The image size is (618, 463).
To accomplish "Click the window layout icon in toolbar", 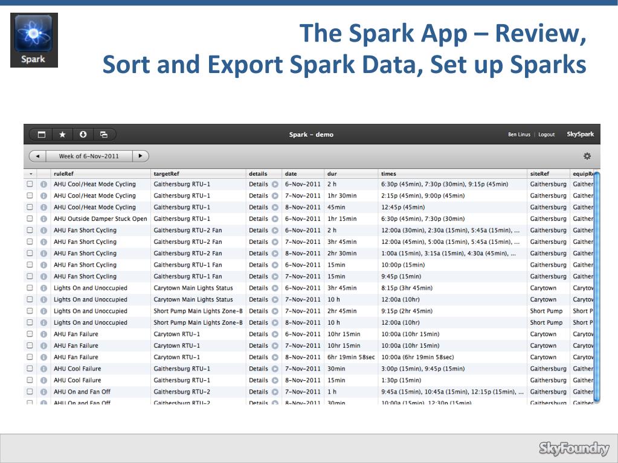I will click(x=42, y=135).
